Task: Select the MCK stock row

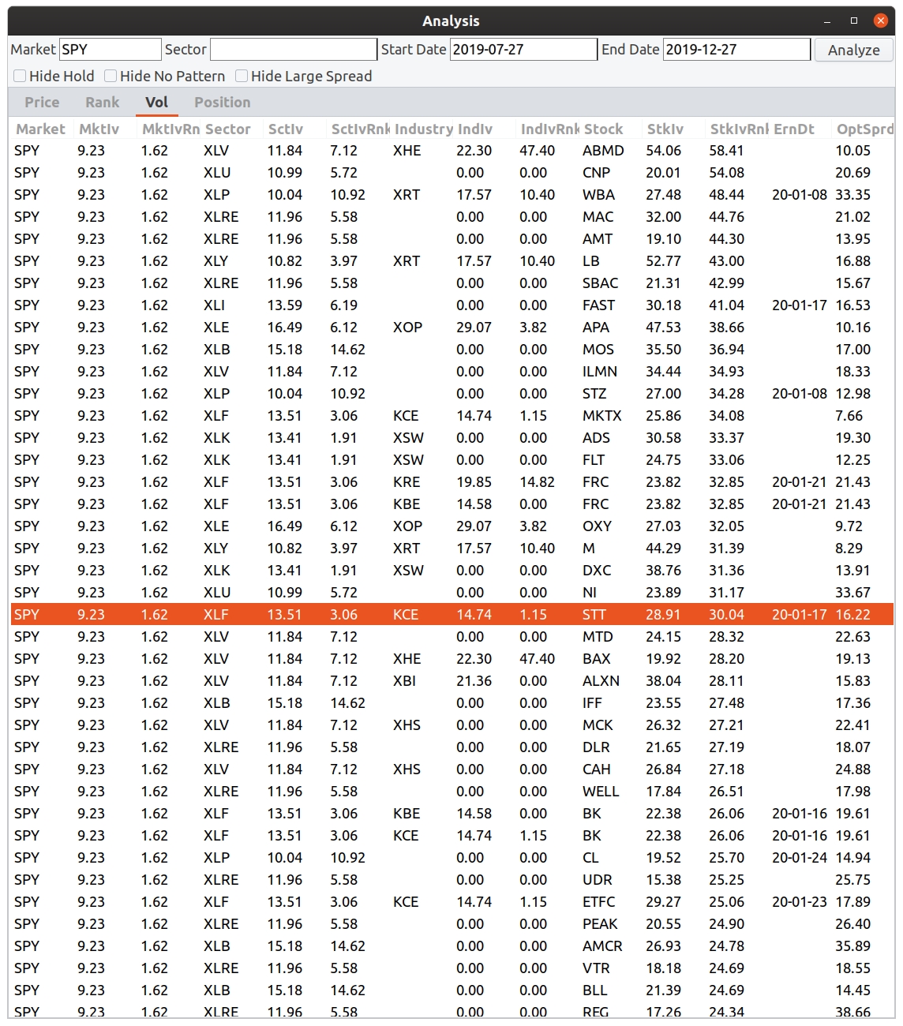Action: (x=452, y=725)
